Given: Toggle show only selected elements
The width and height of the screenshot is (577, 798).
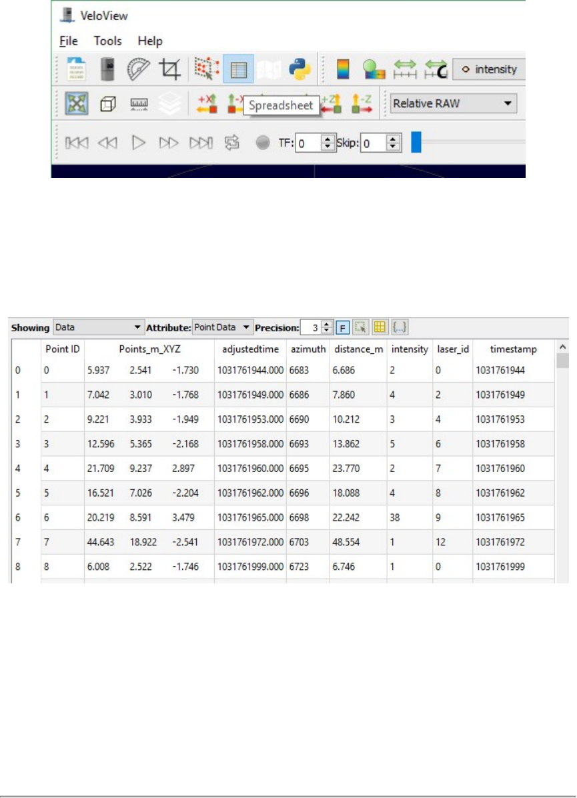Looking at the screenshot, I should point(361,327).
